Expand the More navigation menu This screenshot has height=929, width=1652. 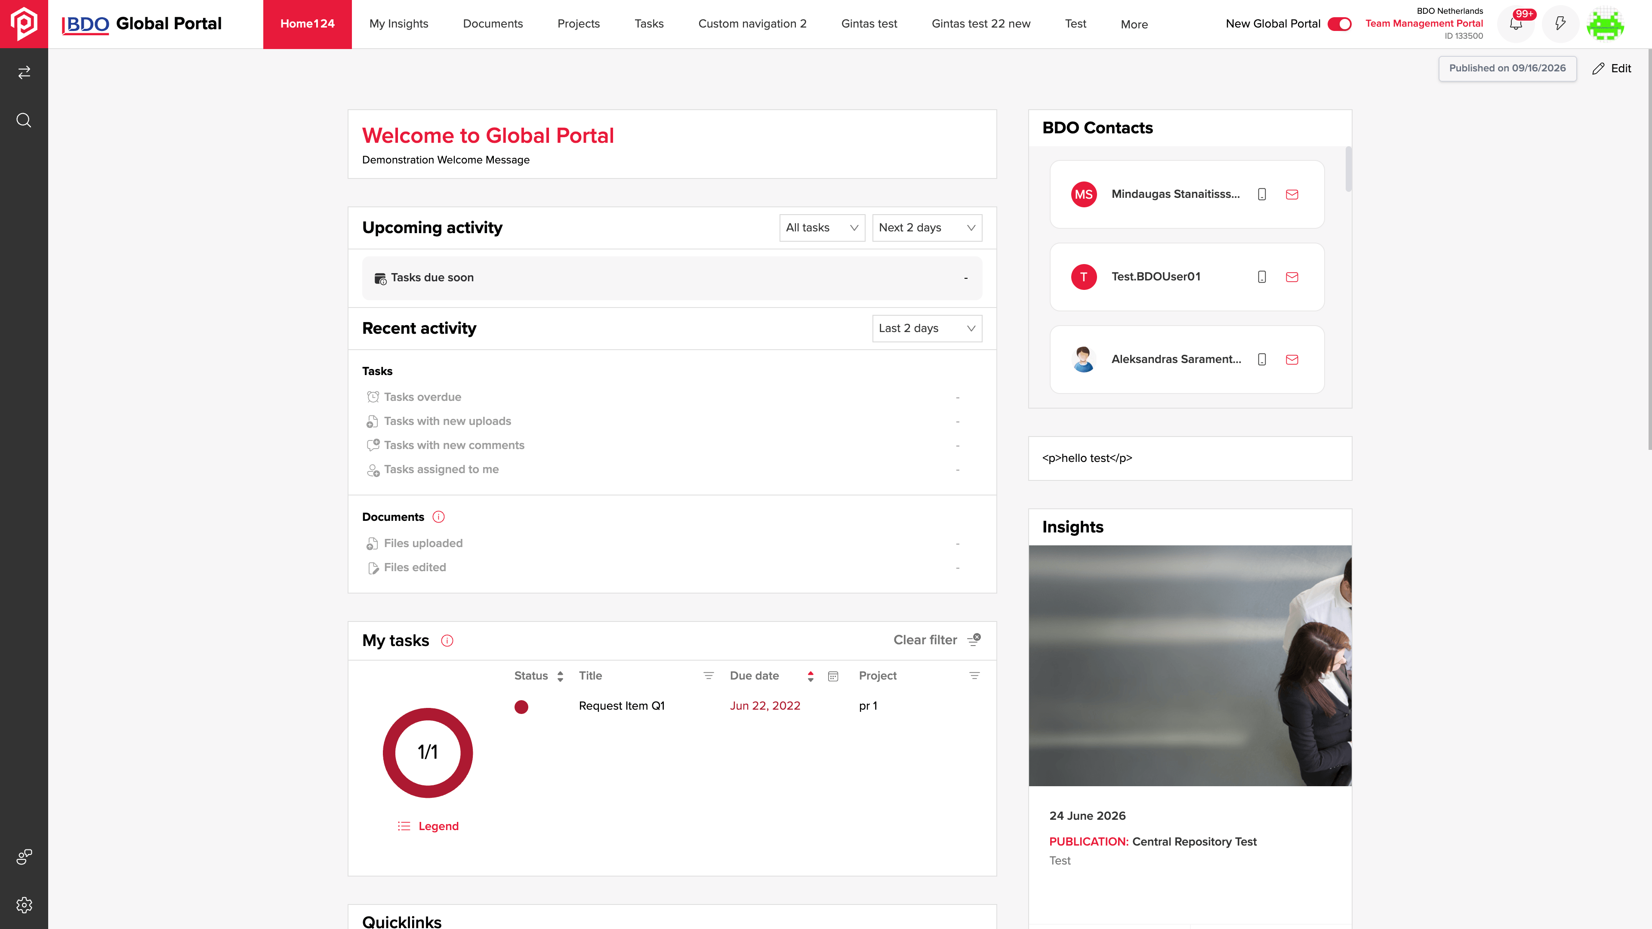click(1134, 25)
